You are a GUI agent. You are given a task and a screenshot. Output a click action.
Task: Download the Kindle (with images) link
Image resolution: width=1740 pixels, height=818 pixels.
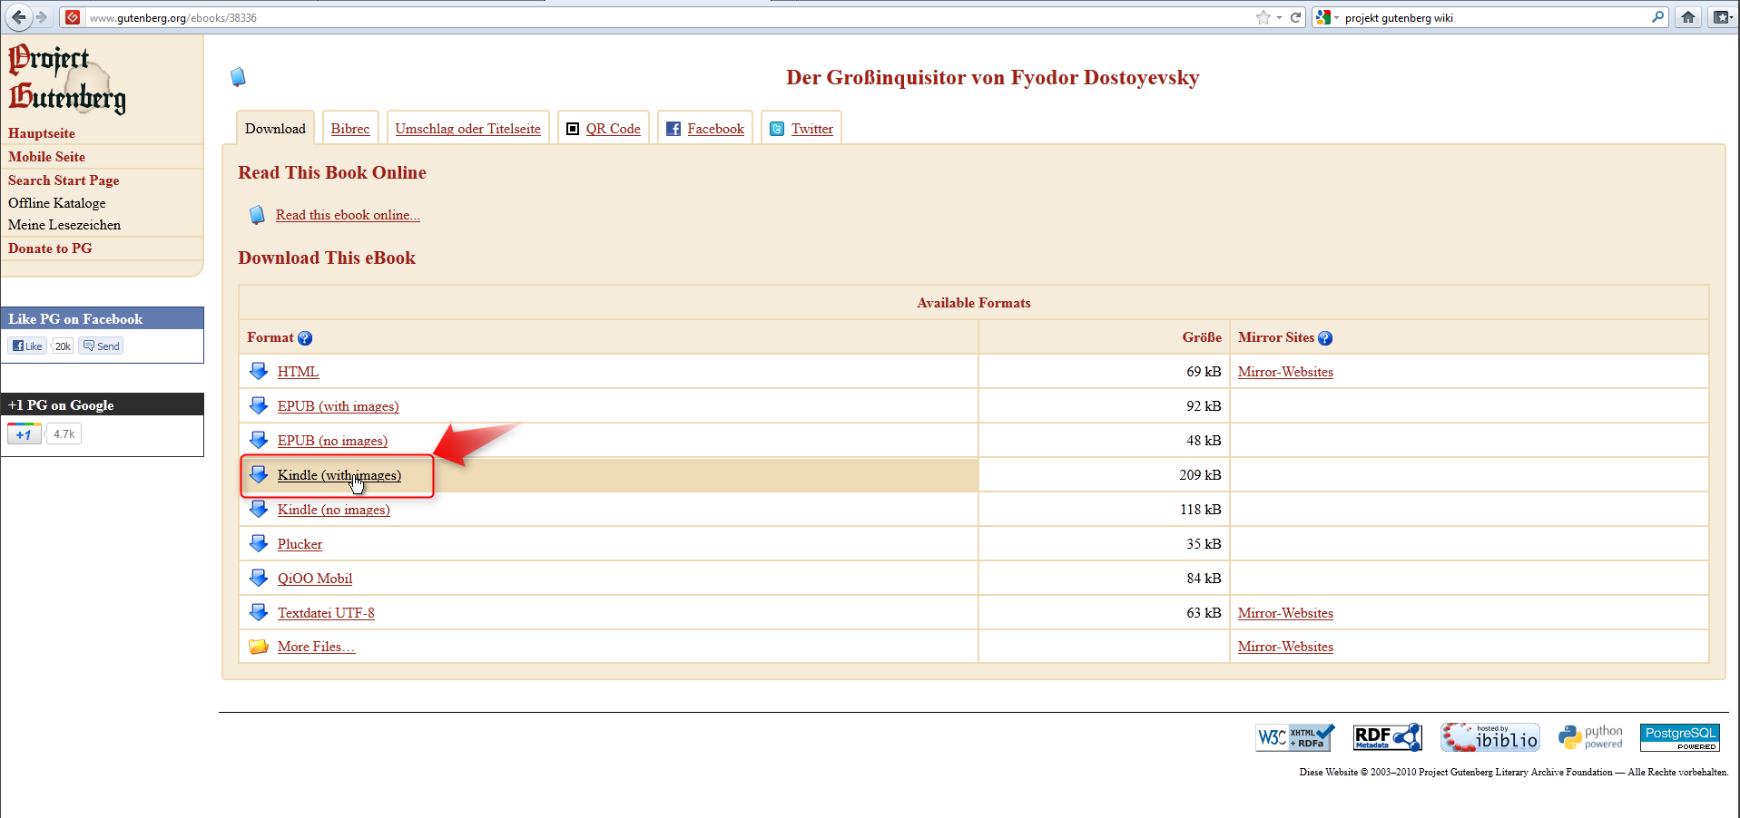tap(339, 475)
